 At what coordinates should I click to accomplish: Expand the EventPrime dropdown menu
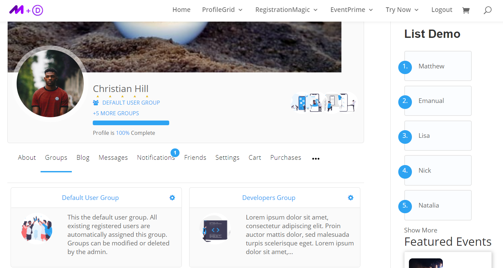pyautogui.click(x=351, y=10)
